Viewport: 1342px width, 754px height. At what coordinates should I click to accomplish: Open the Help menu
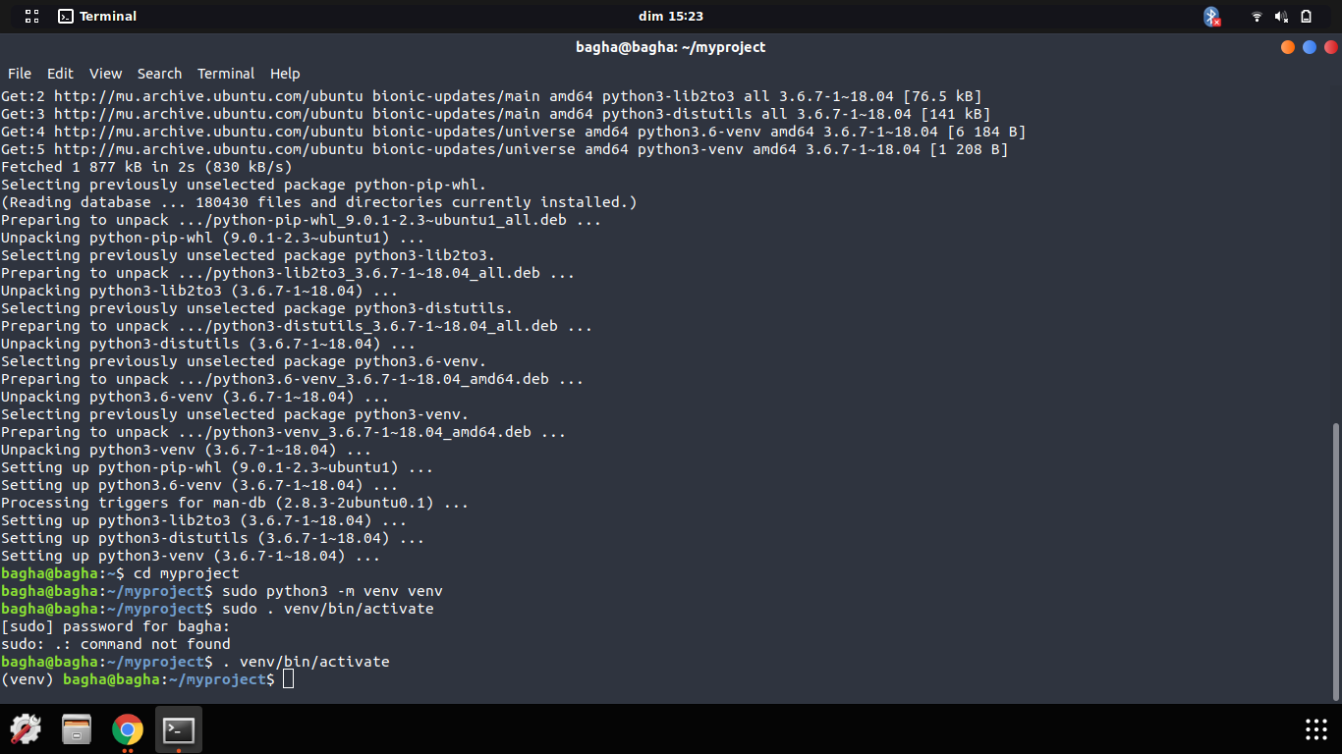[285, 74]
